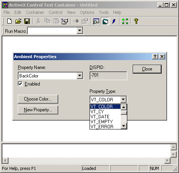Click the DISPID field showing -701
This screenshot has width=179, height=173.
point(108,76)
